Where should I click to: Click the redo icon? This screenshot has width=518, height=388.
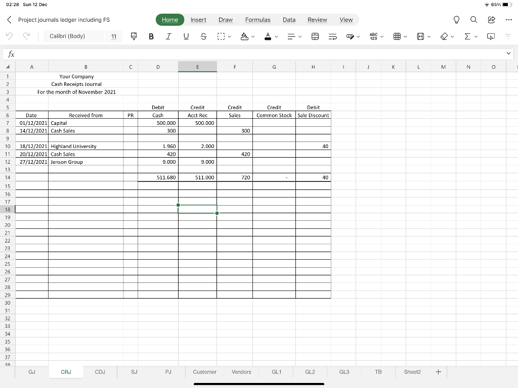point(26,36)
